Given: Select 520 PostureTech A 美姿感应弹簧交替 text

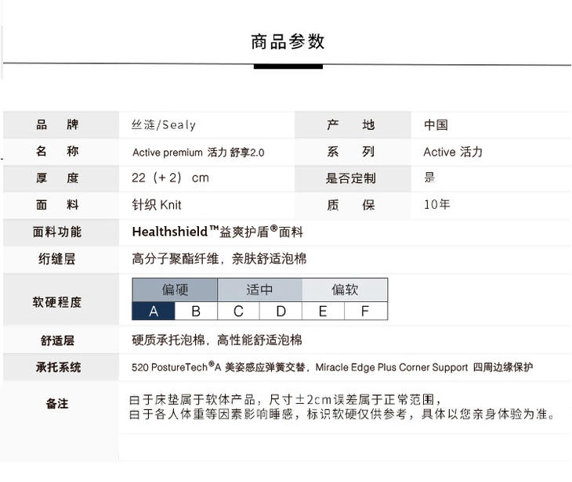Looking at the screenshot, I should pos(219,367).
